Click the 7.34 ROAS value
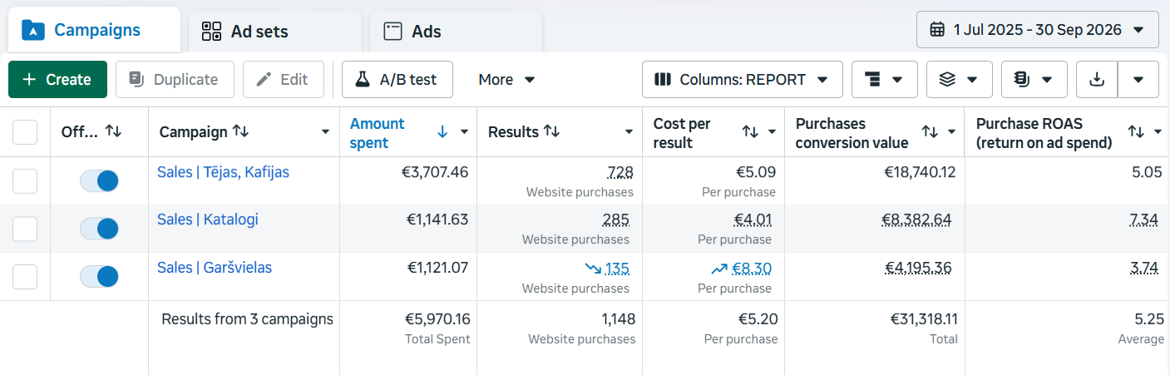 tap(1144, 220)
